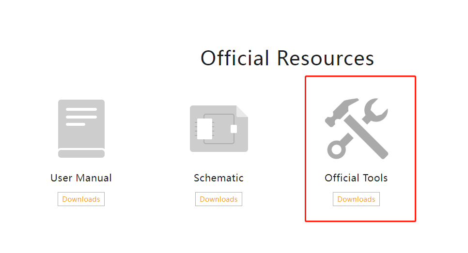
Task: Select the hammer head in the tools icon
Action: pyautogui.click(x=340, y=112)
